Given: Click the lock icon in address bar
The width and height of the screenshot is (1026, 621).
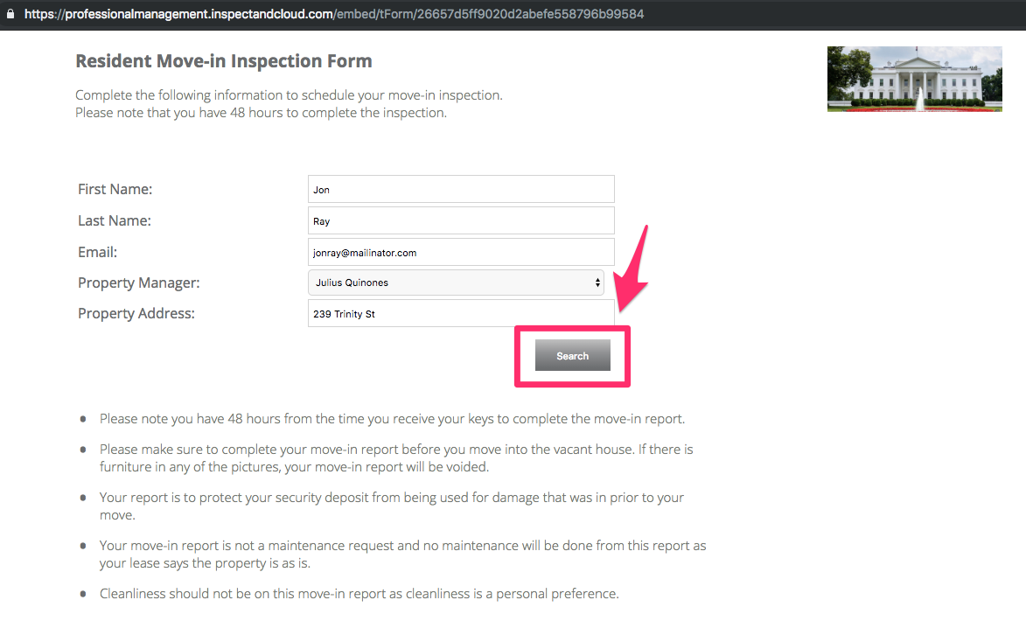Looking at the screenshot, I should click(x=10, y=14).
